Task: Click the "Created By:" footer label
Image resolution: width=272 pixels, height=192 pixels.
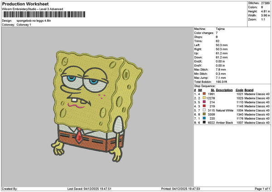Action: click(10, 189)
